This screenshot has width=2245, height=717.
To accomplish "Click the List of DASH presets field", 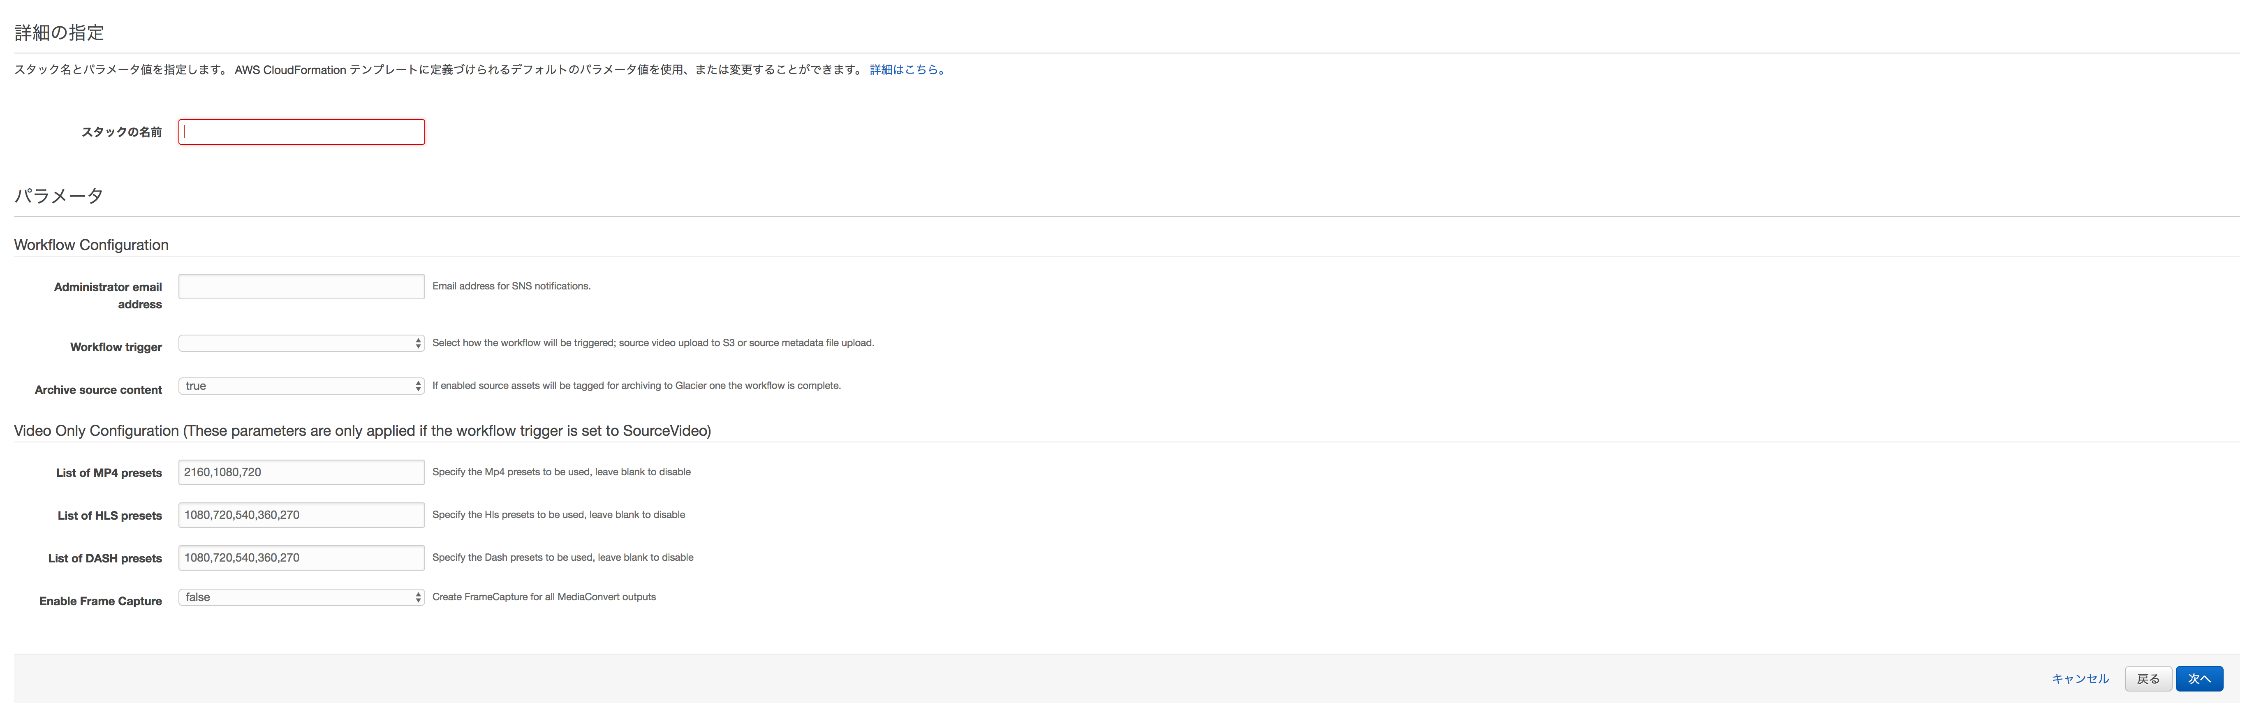I will [301, 557].
